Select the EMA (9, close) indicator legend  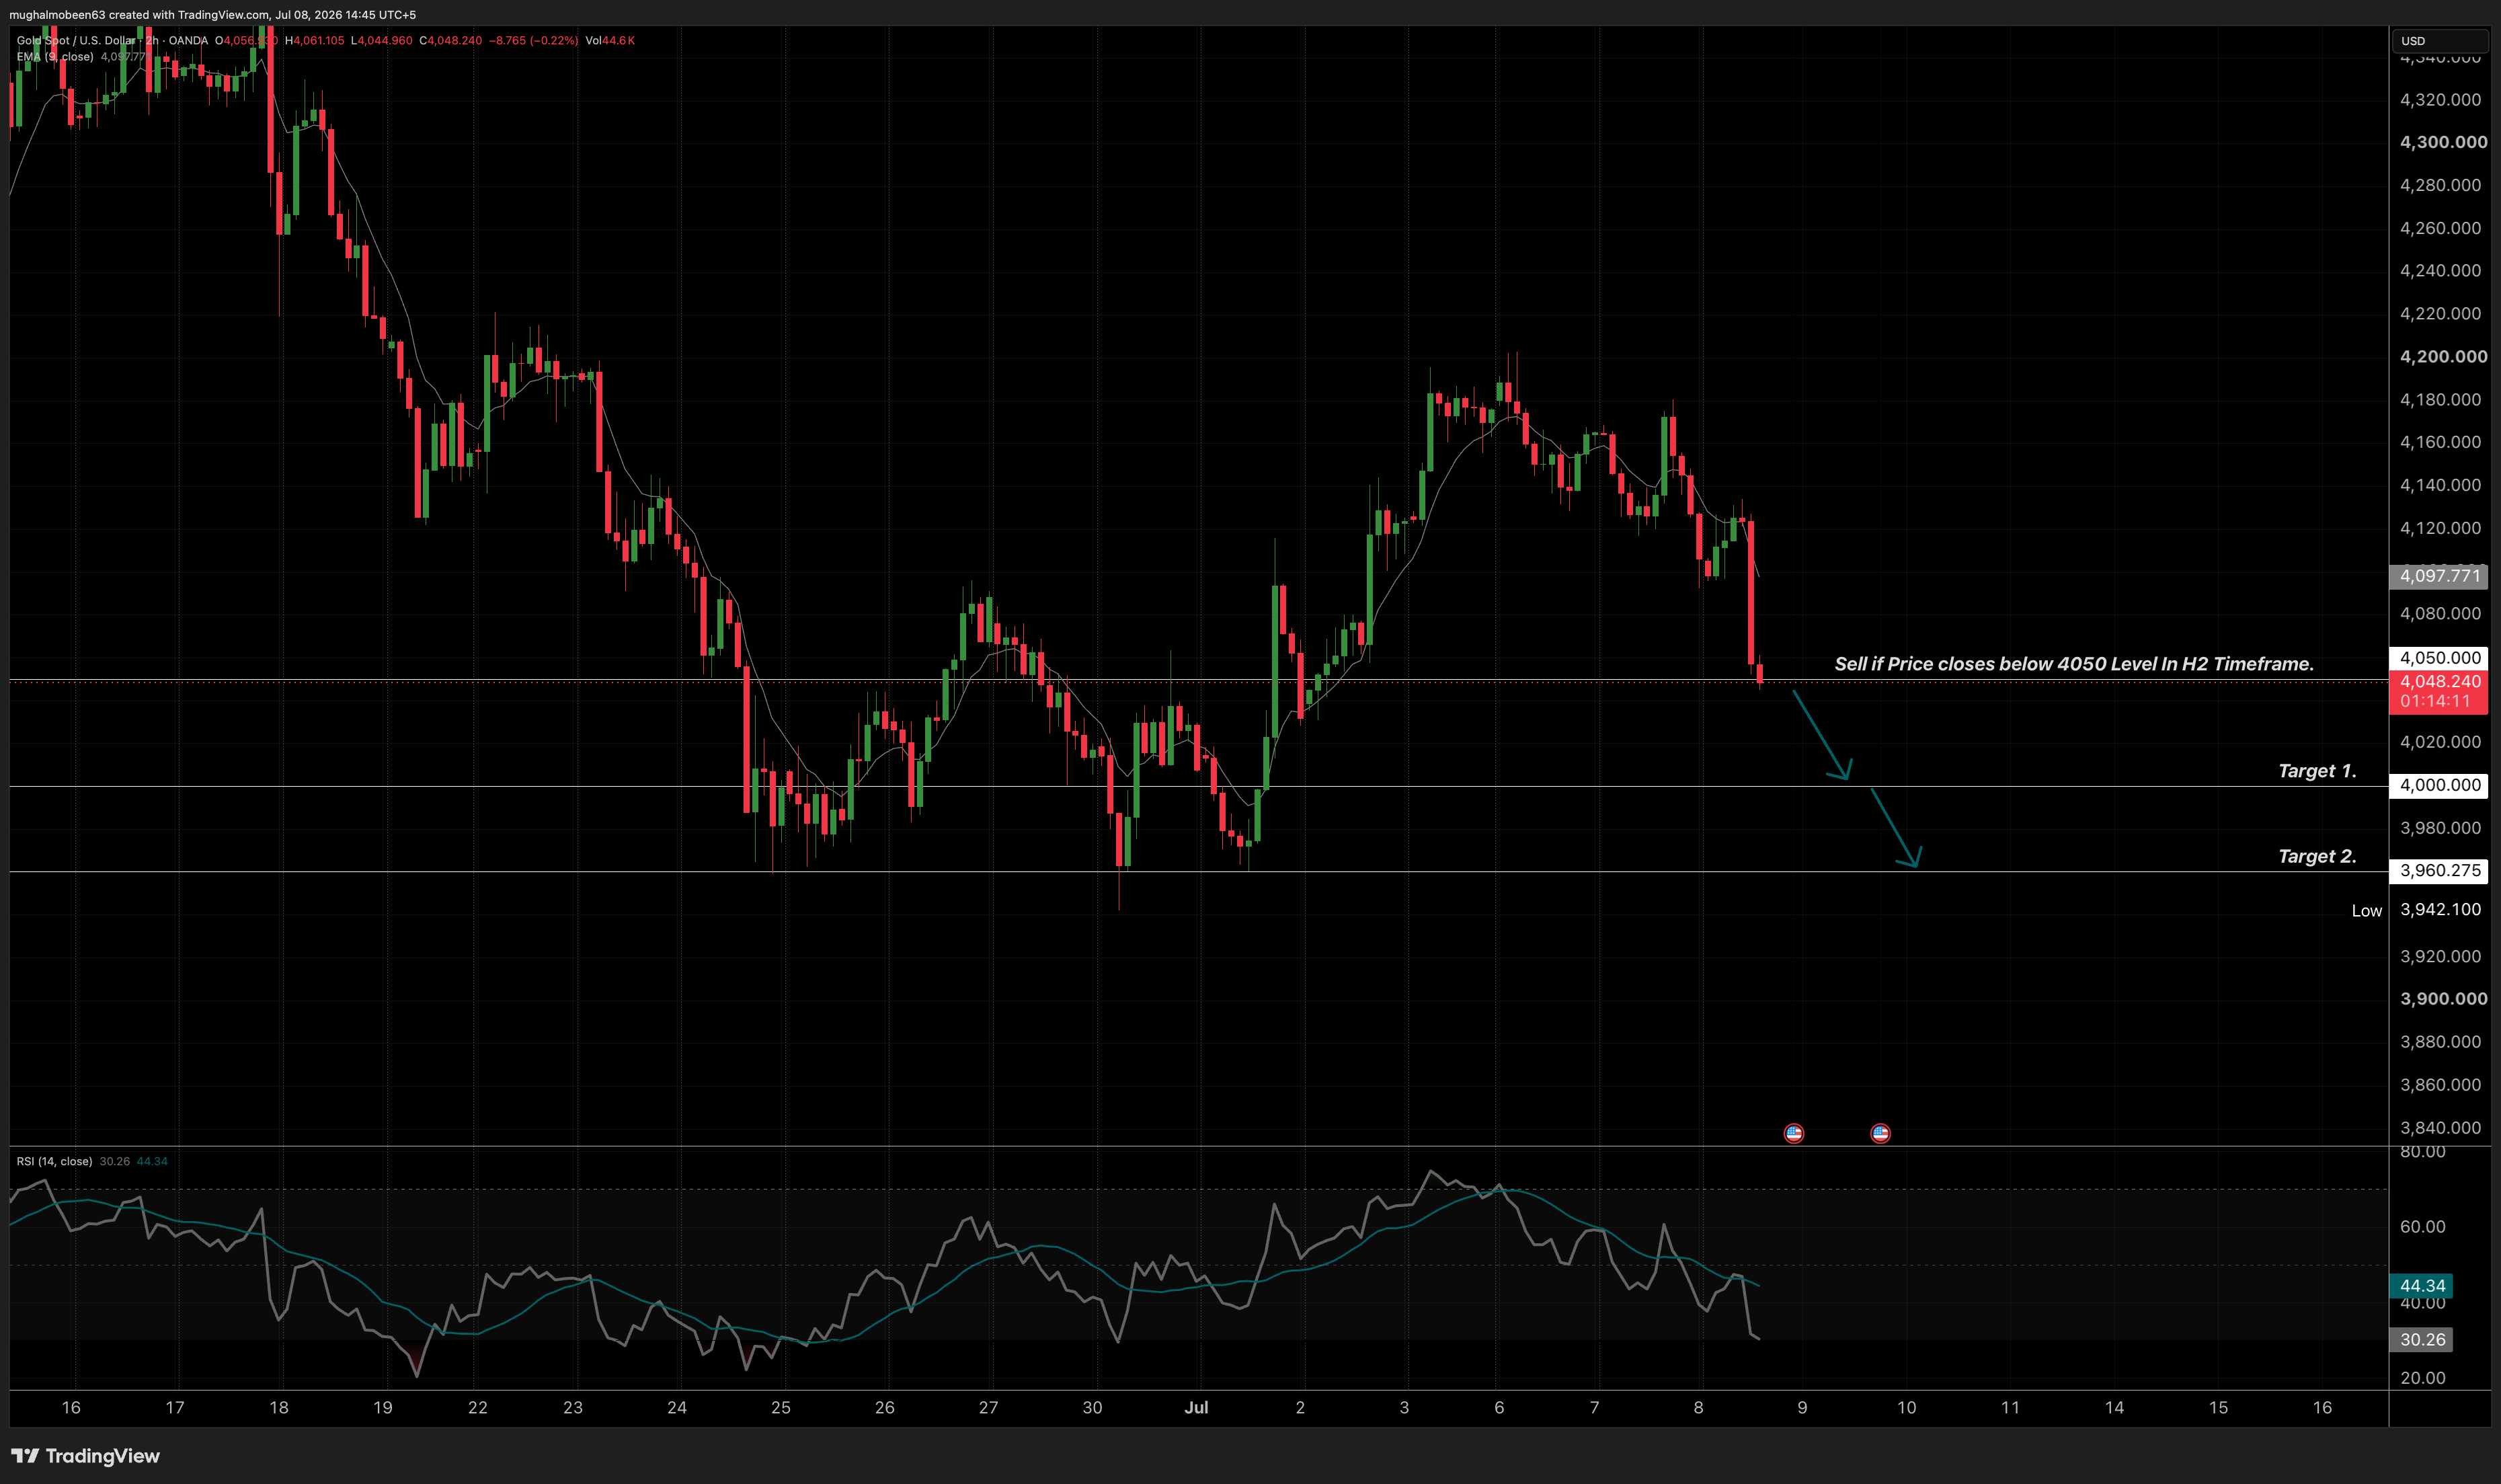(x=55, y=57)
